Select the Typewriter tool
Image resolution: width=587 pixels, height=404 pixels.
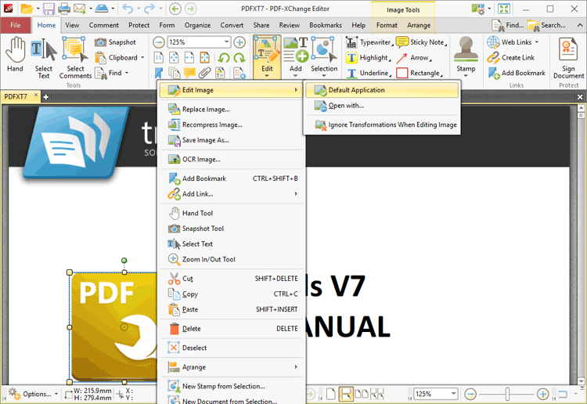pyautogui.click(x=369, y=42)
